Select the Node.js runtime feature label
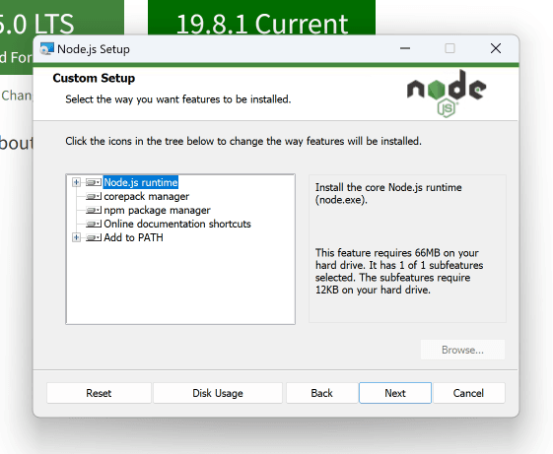 pos(141,182)
